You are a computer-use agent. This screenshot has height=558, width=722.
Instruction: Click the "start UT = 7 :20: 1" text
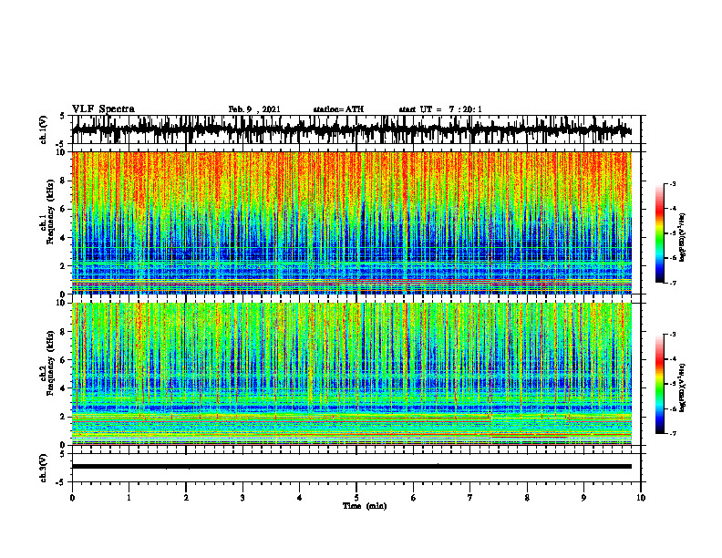(x=440, y=109)
